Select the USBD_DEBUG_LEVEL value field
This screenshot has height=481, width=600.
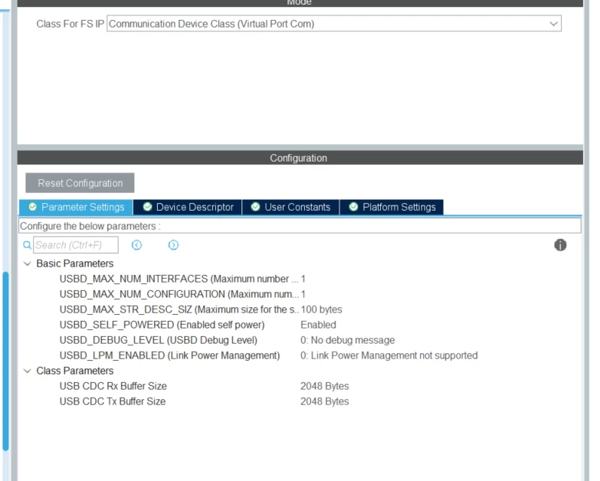click(347, 340)
